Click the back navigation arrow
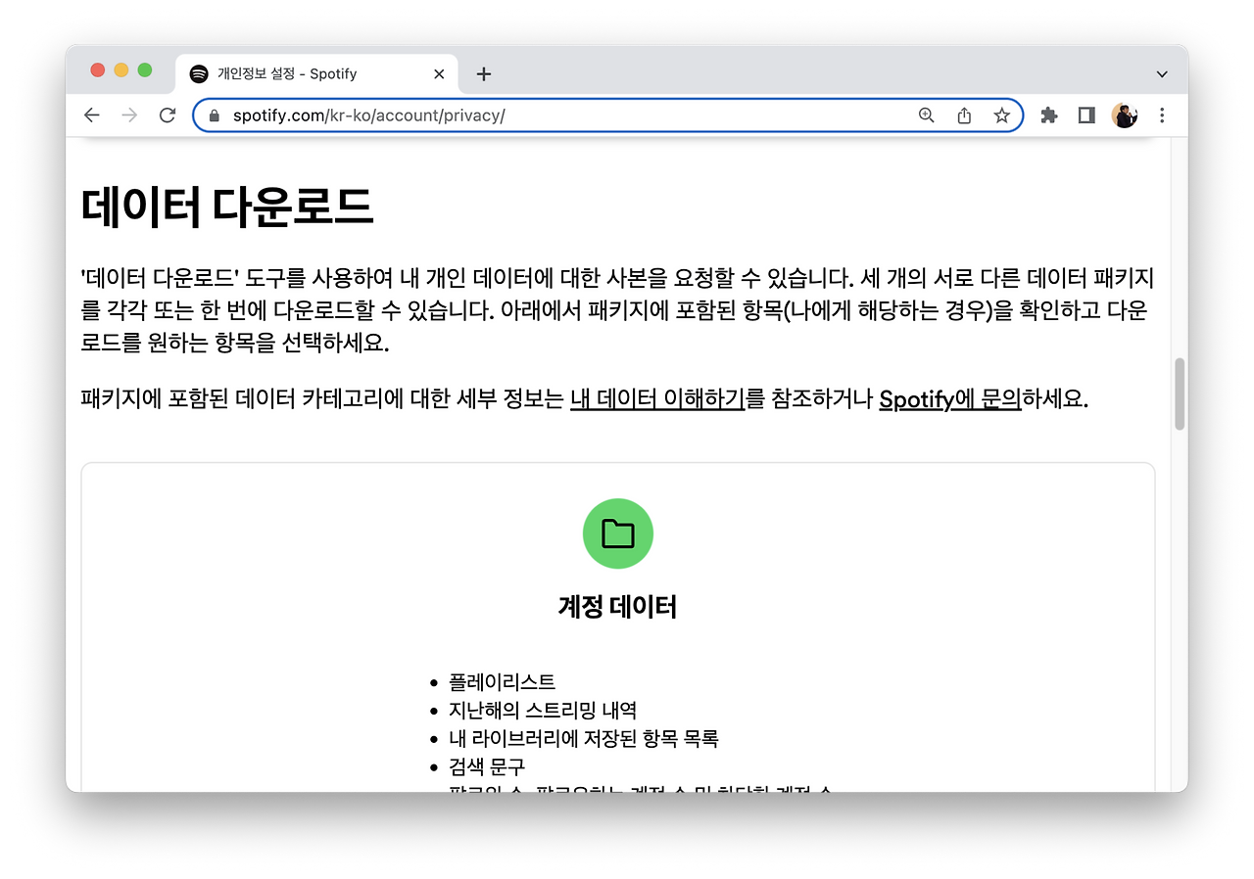 point(91,115)
